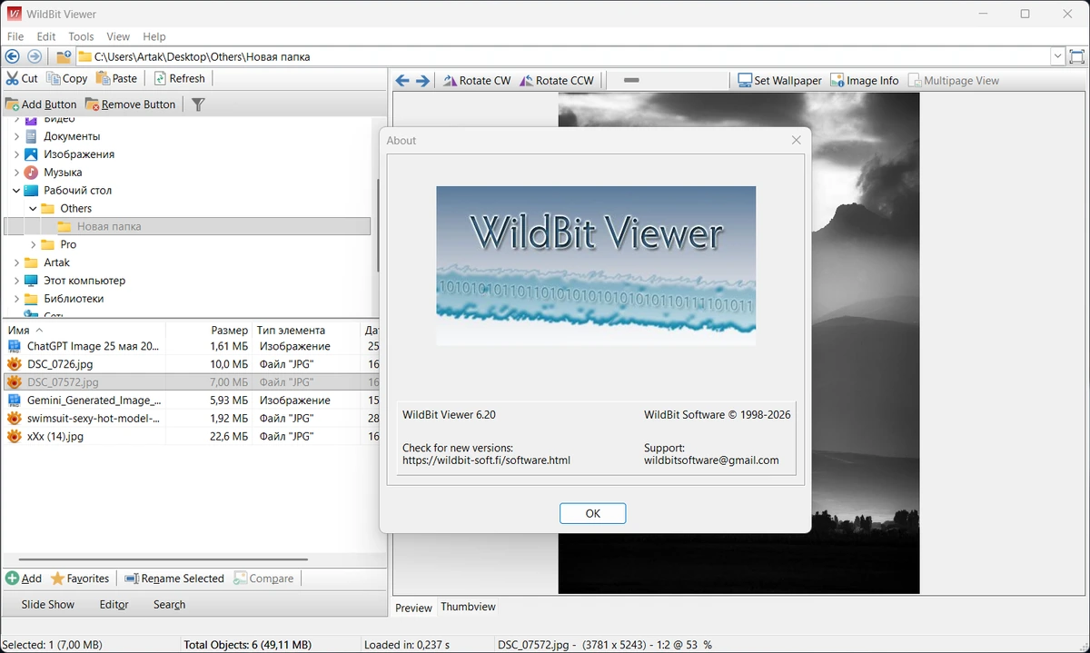Select the Новая папка folder in tree

coord(109,227)
